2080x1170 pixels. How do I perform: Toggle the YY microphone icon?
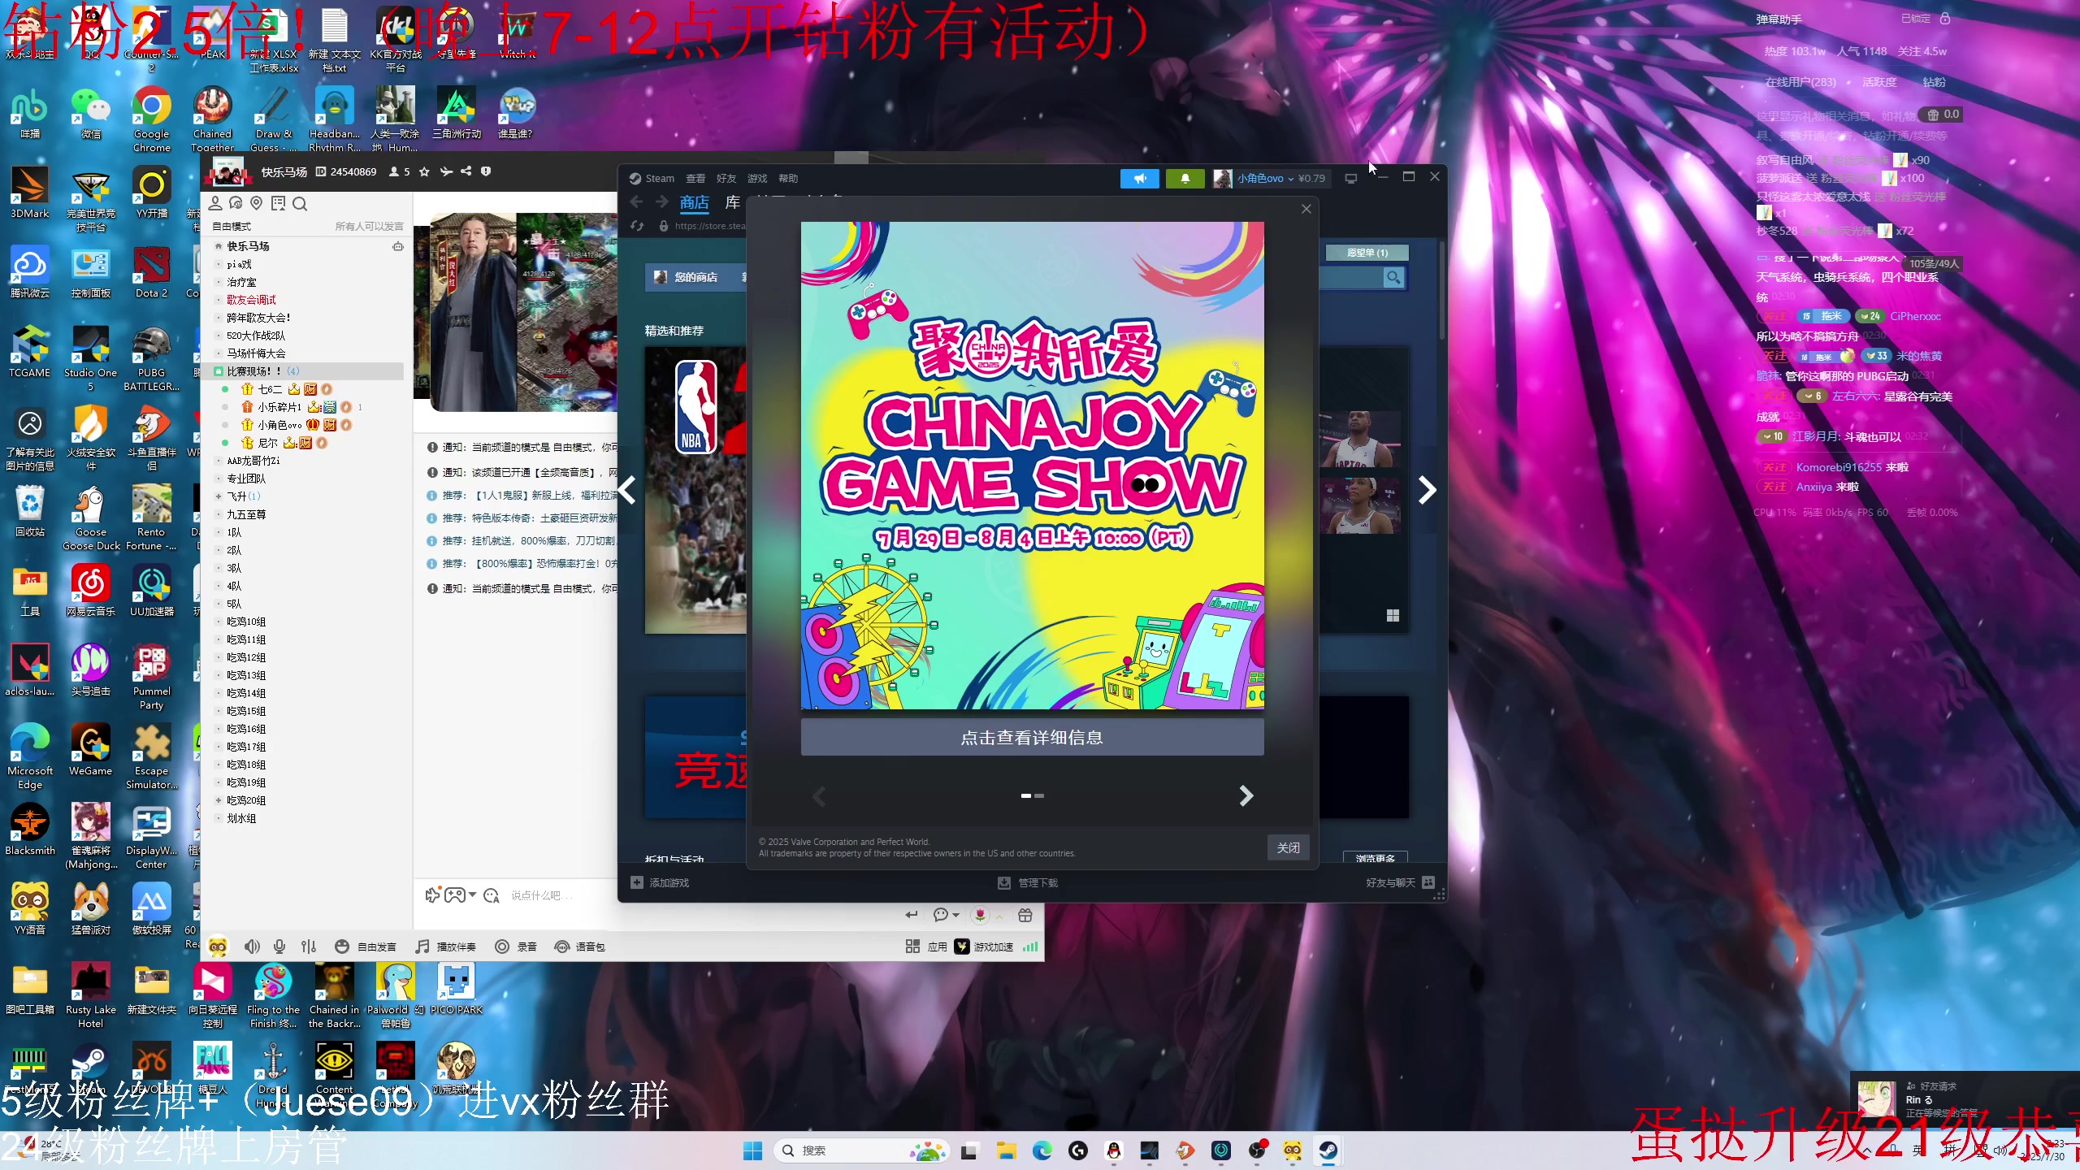(279, 947)
